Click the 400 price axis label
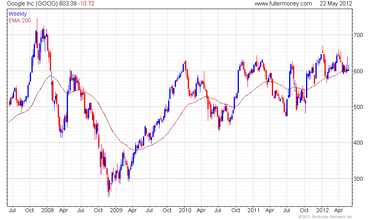 point(358,143)
